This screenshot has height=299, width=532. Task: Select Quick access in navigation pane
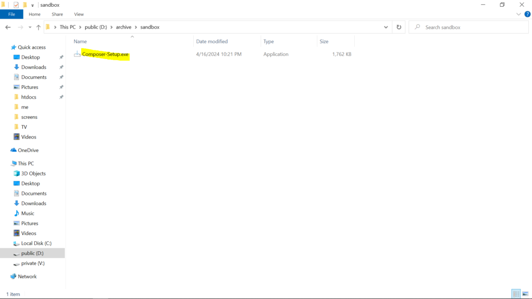(32, 47)
